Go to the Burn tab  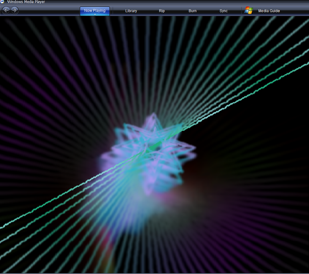[192, 11]
